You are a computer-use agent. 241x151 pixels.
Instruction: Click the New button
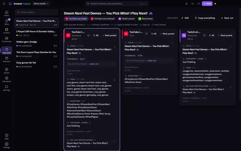click(x=207, y=4)
